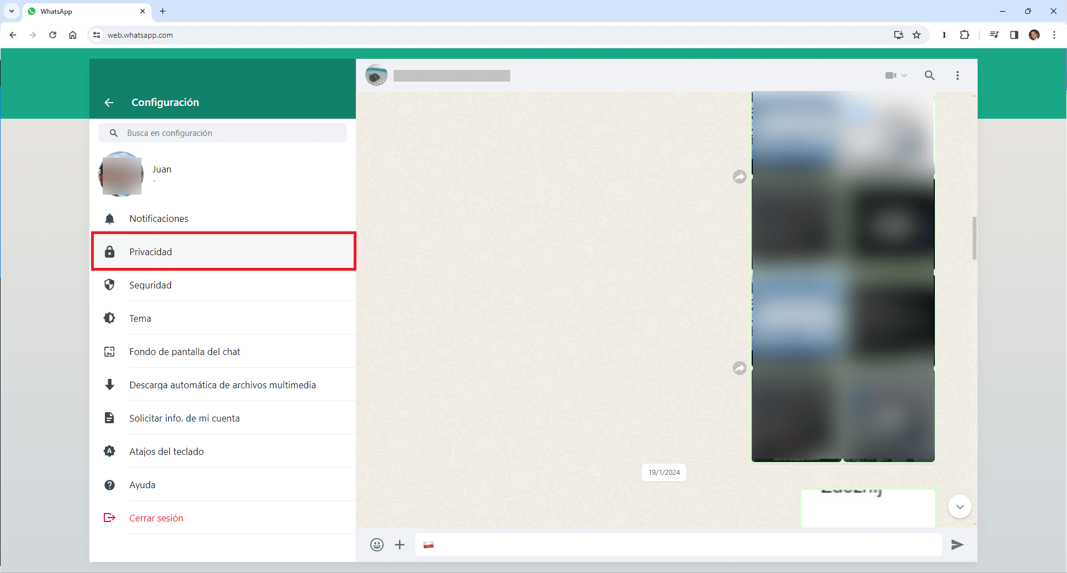
Task: Open the contact avatar in chat header
Action: point(376,75)
